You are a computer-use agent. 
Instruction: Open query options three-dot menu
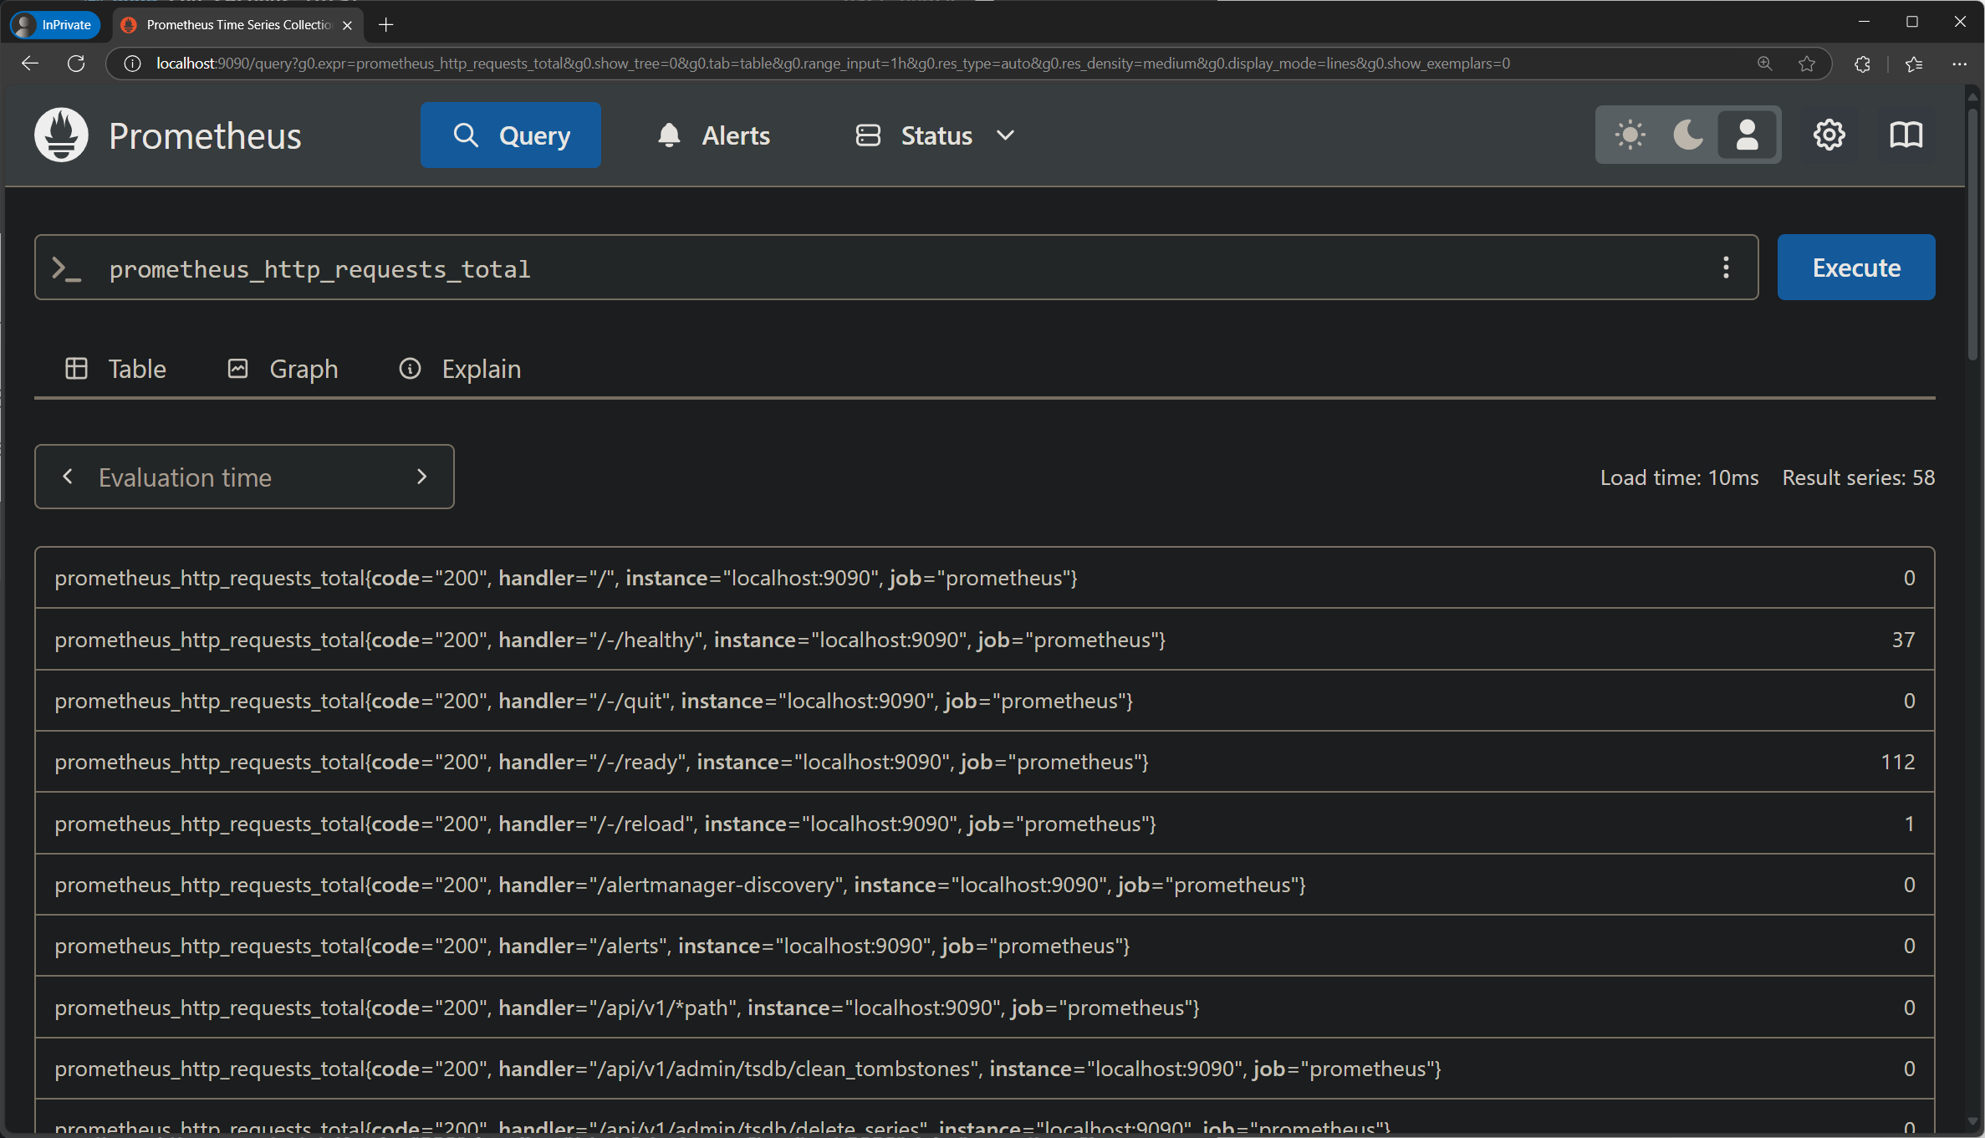[1726, 268]
